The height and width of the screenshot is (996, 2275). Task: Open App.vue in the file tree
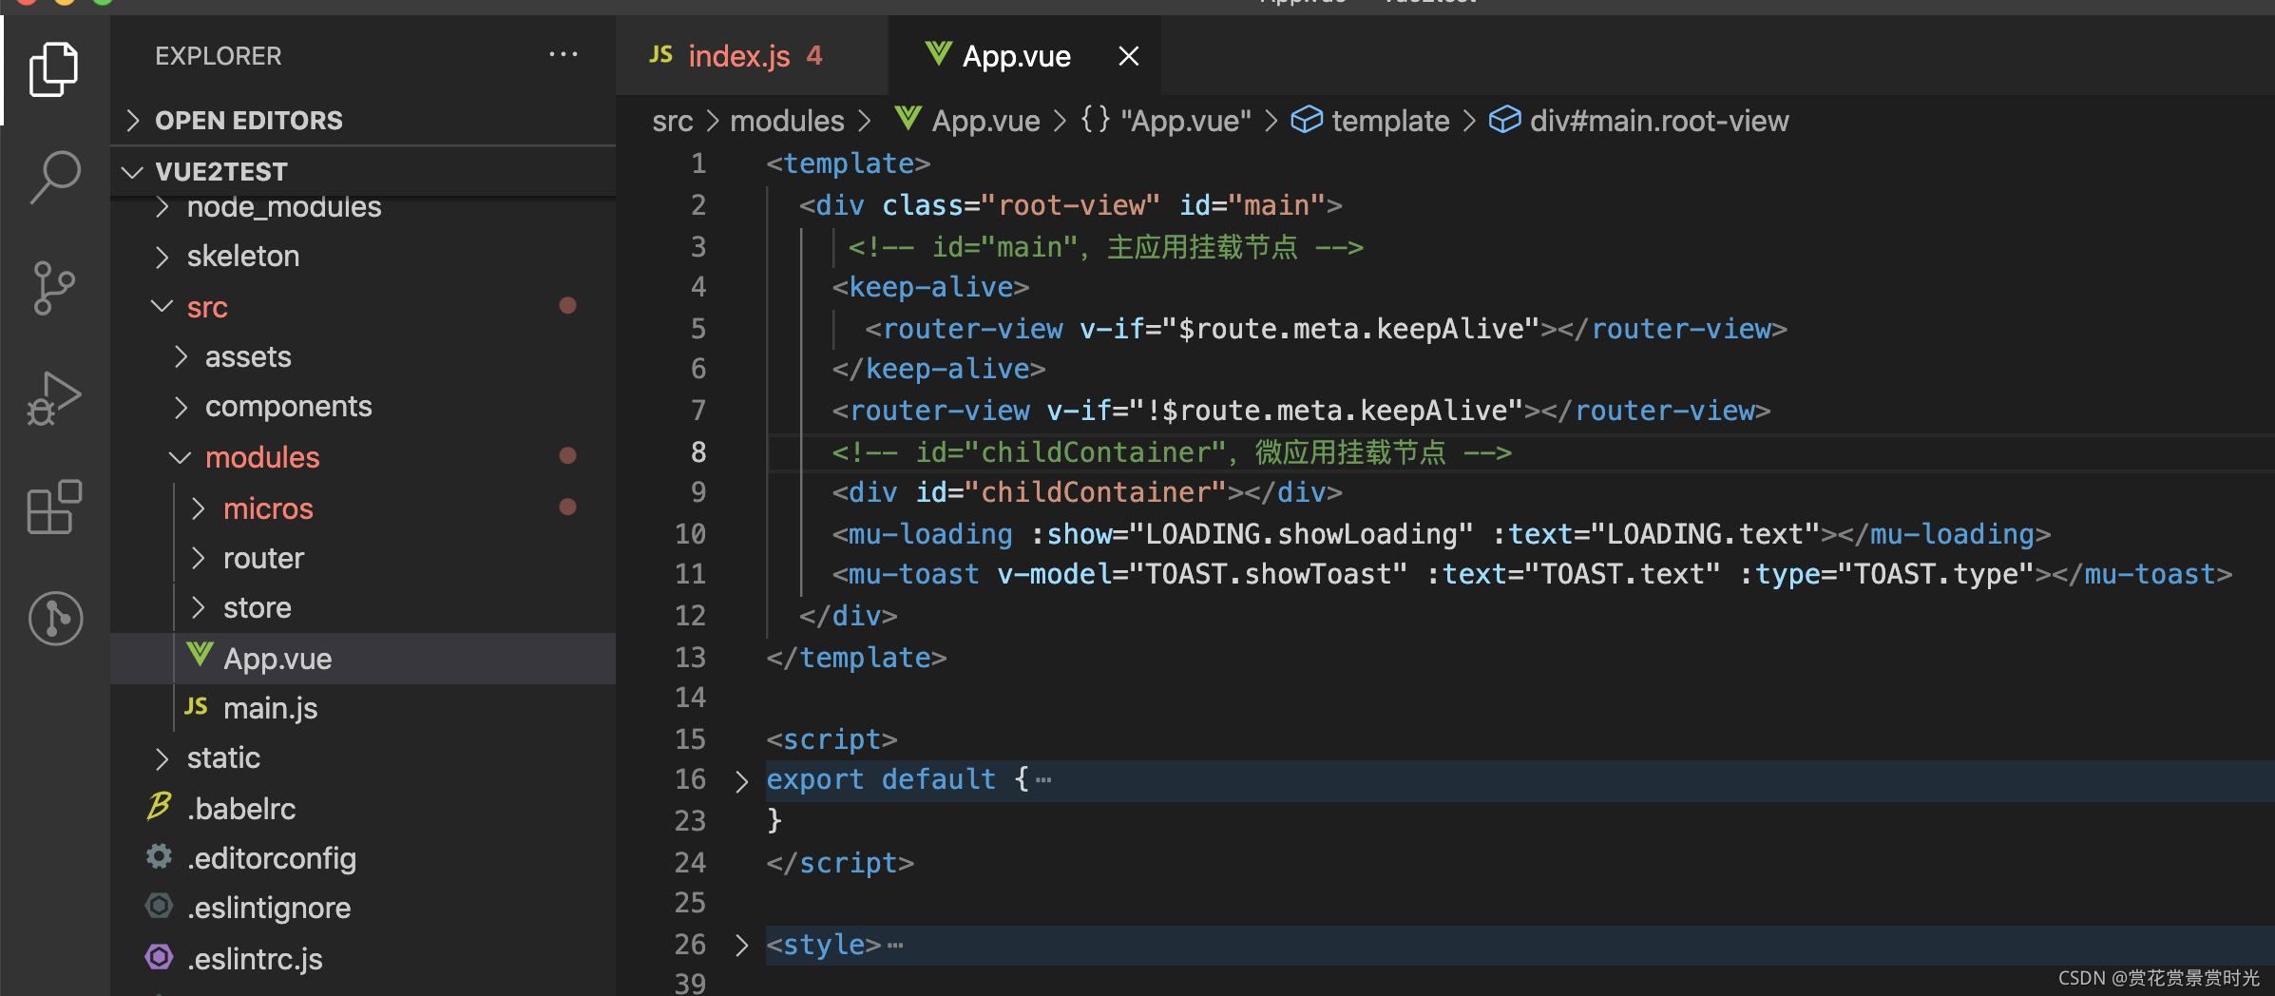[x=363, y=659]
